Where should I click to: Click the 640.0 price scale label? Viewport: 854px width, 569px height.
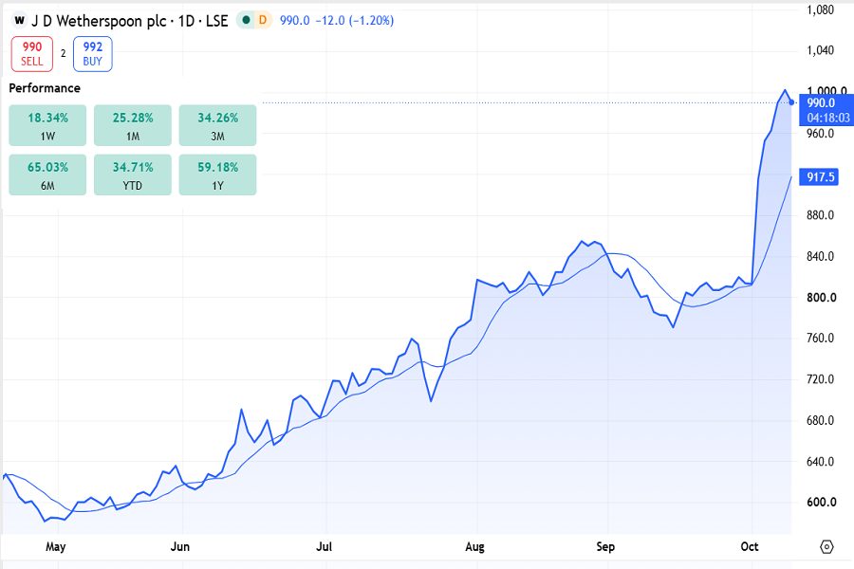(x=820, y=462)
